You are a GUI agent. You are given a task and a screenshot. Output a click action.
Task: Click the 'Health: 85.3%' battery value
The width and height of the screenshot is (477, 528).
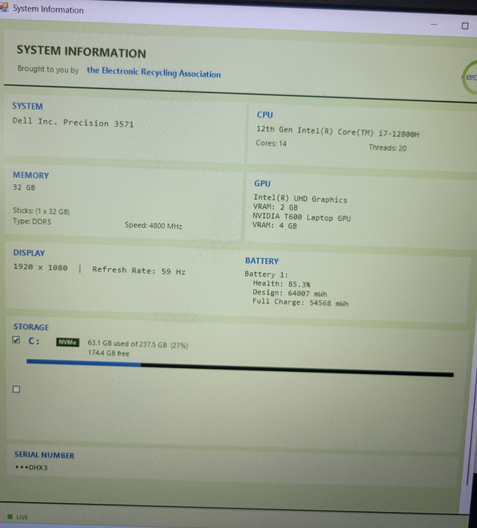(x=282, y=284)
